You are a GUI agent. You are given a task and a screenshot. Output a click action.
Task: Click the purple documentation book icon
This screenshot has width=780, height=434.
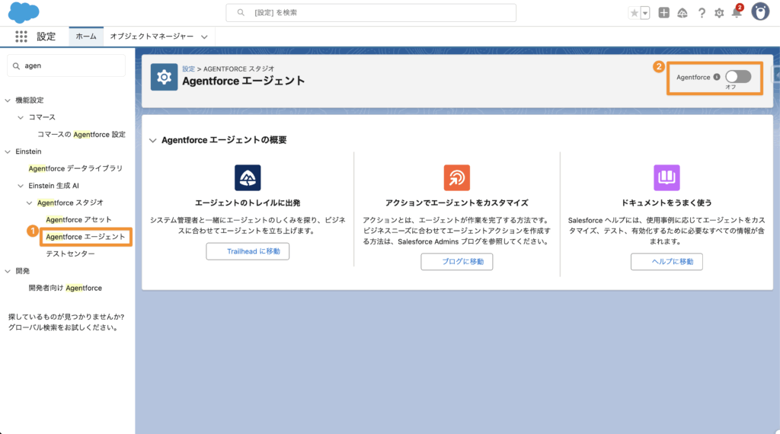[x=667, y=177]
